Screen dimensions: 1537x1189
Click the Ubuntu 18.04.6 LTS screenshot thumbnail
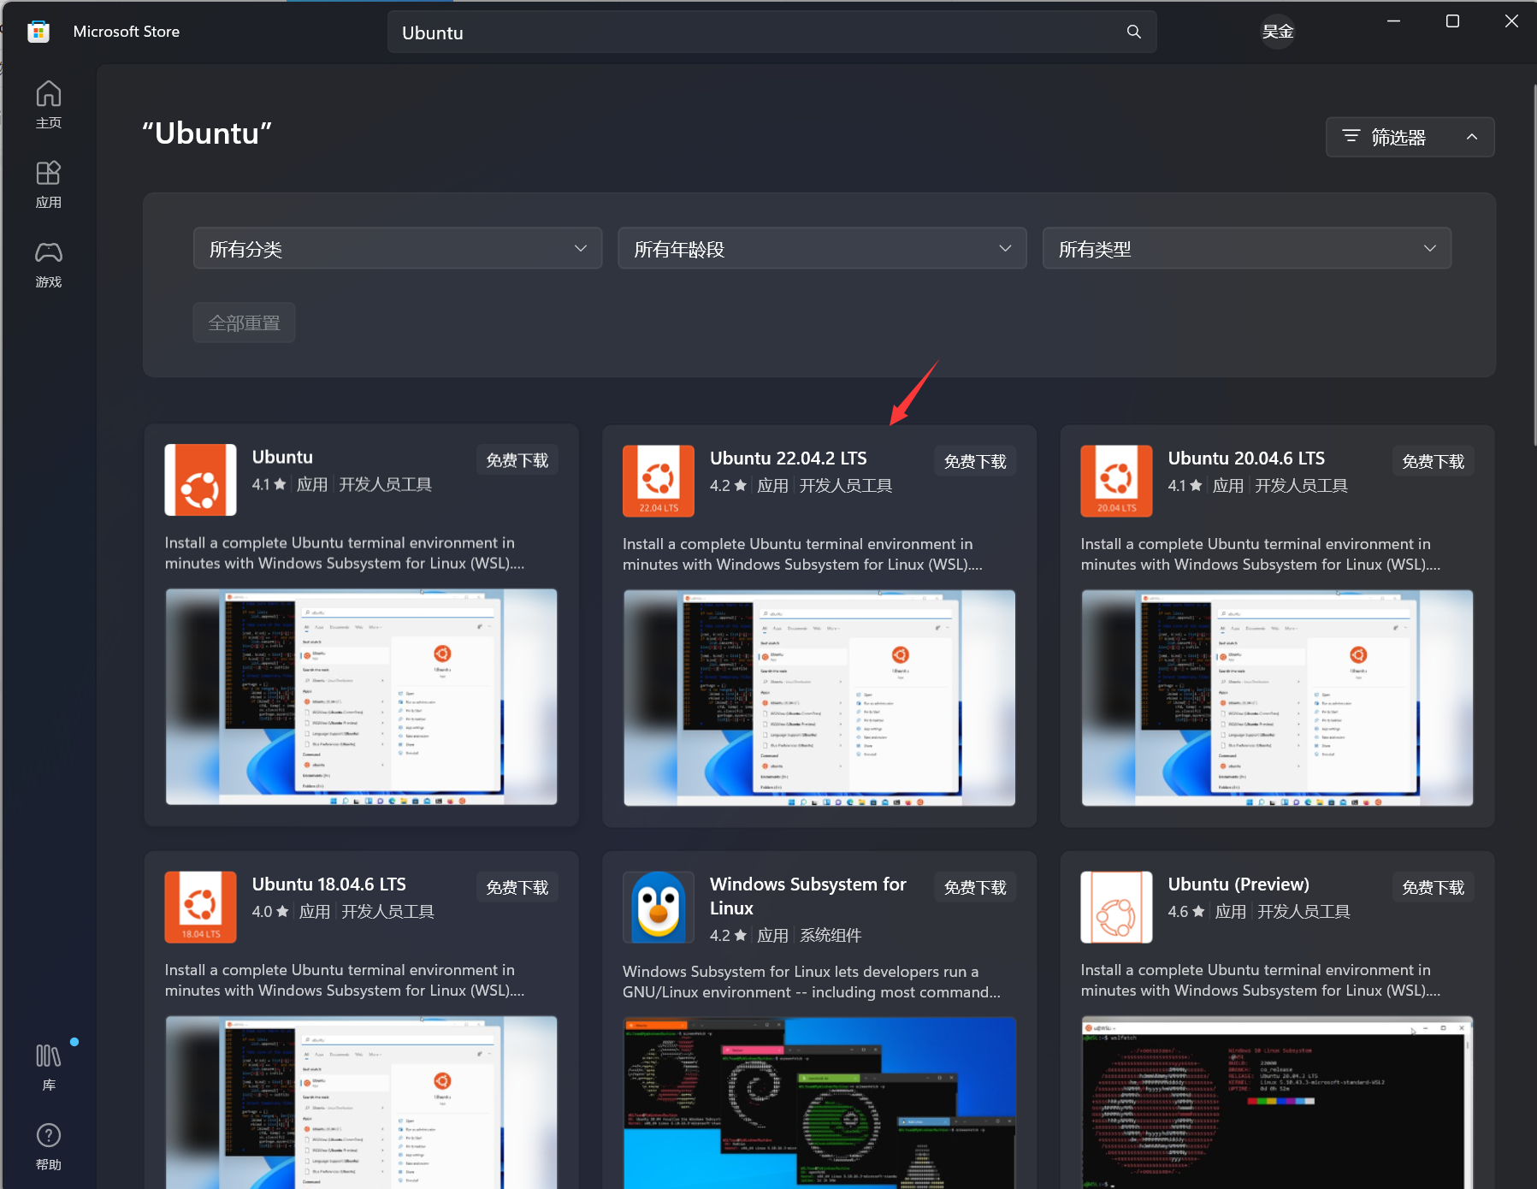pyautogui.click(x=361, y=1102)
